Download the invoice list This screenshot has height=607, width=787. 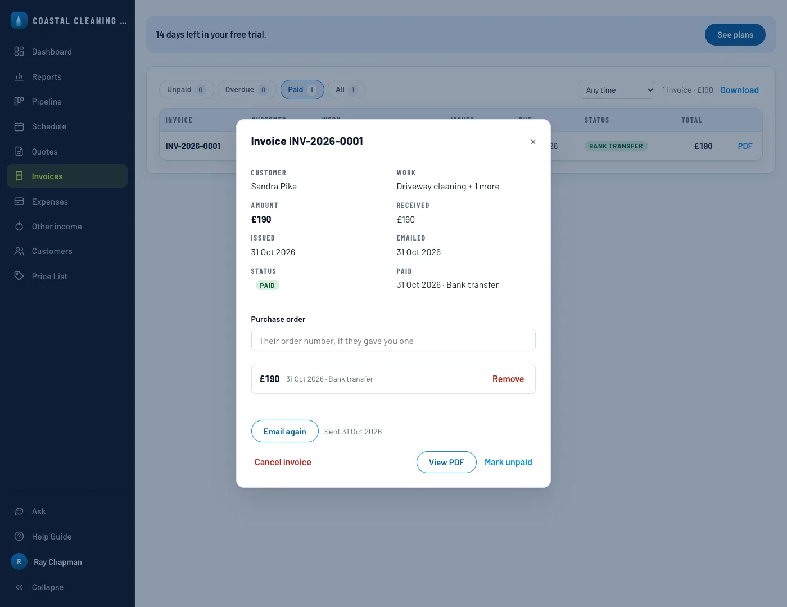pos(739,90)
